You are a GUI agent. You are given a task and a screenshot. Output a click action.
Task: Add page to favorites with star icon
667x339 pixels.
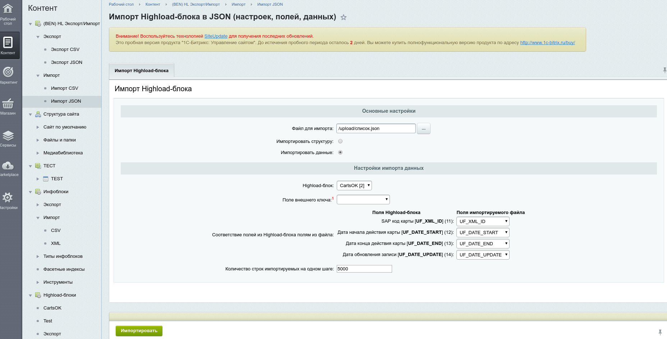click(x=344, y=17)
